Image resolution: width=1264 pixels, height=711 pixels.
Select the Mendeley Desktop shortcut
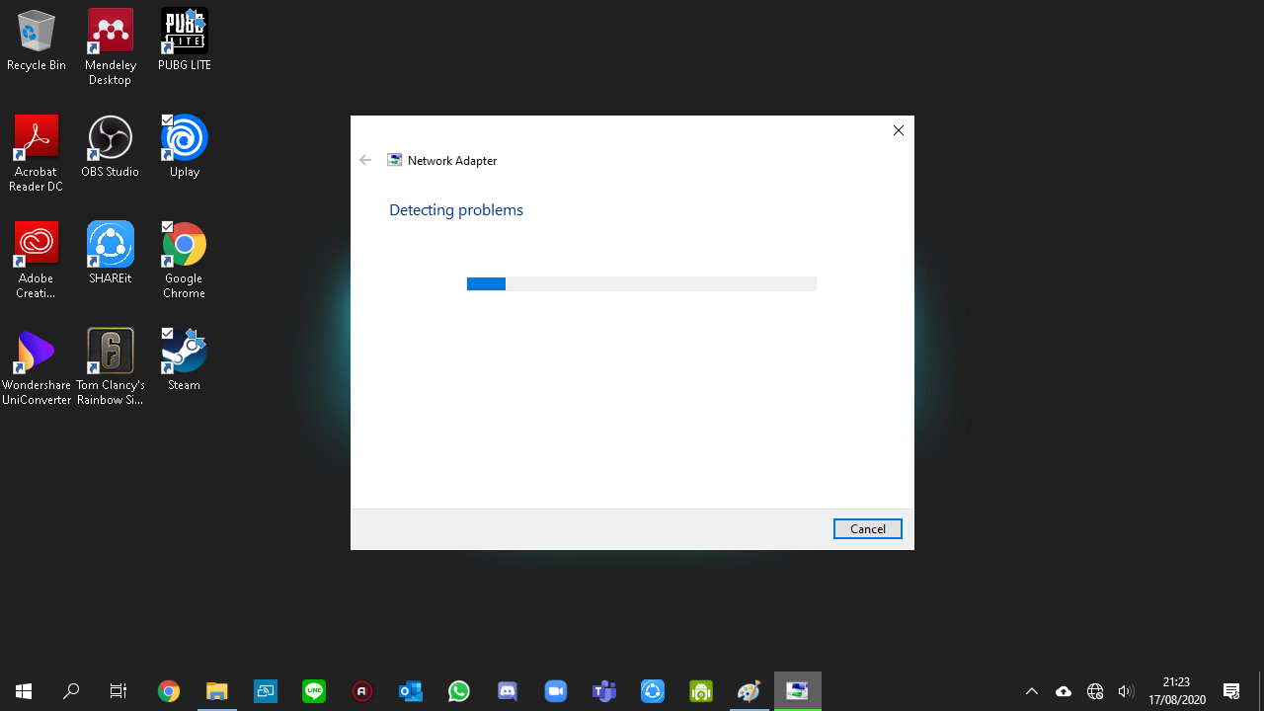(111, 47)
